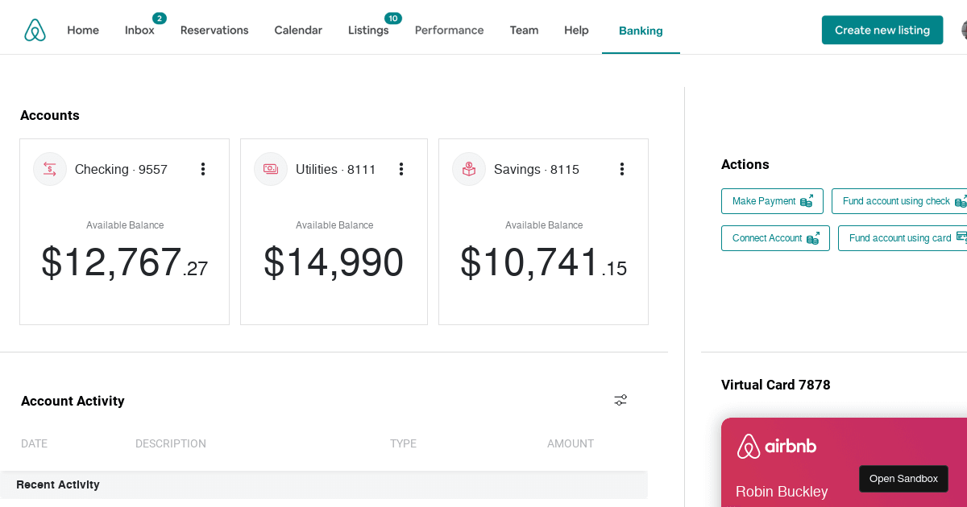967x507 pixels.
Task: Open the Account Activity filter icon
Action: tap(620, 400)
